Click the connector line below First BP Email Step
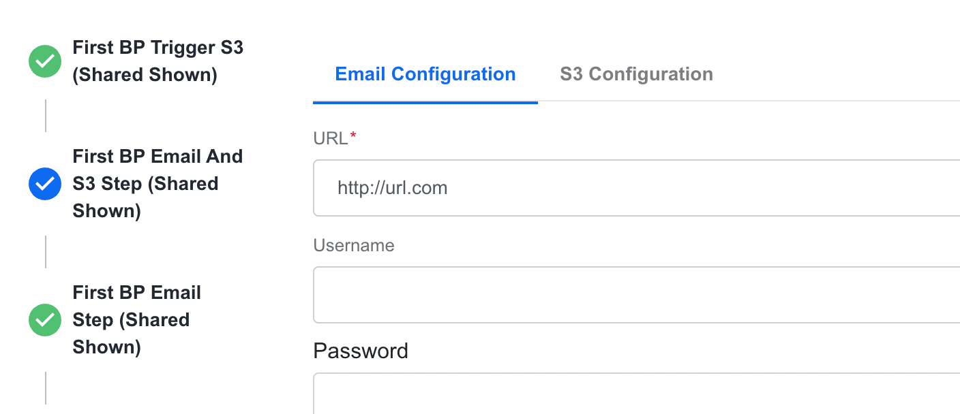The image size is (960, 414). 46,388
